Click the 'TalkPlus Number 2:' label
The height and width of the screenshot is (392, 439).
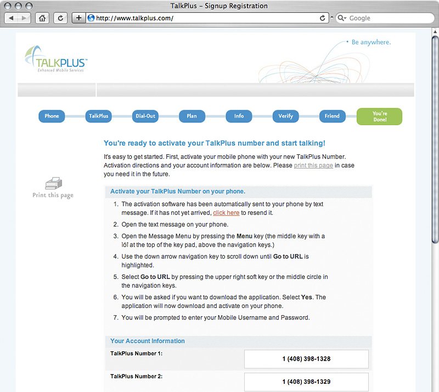click(x=136, y=376)
